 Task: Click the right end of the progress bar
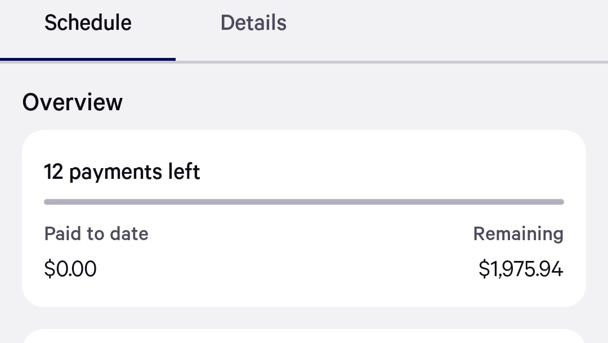[x=561, y=202]
